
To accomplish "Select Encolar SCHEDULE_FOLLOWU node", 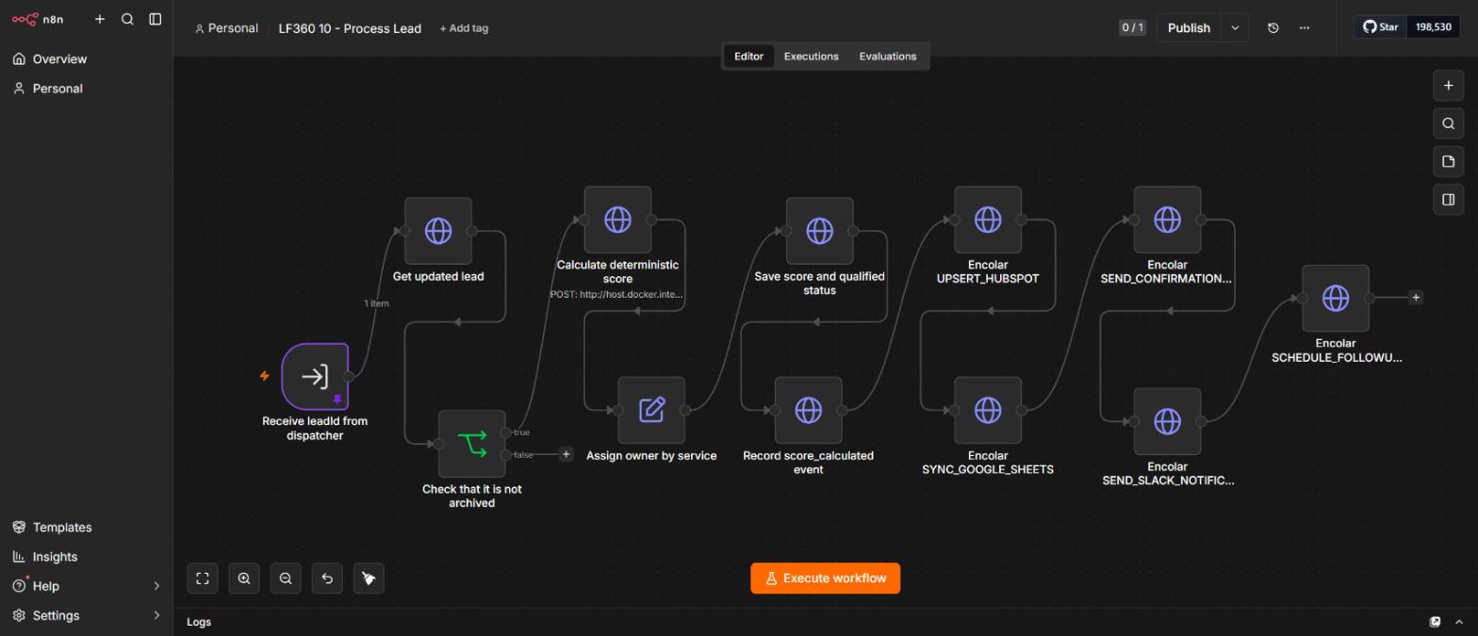I will tap(1336, 298).
